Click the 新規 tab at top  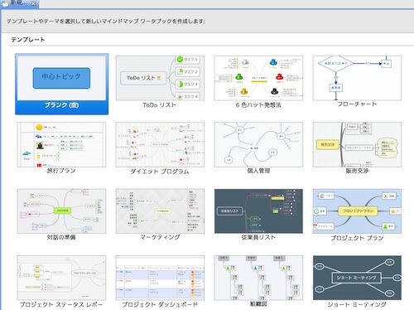pos(19,3)
